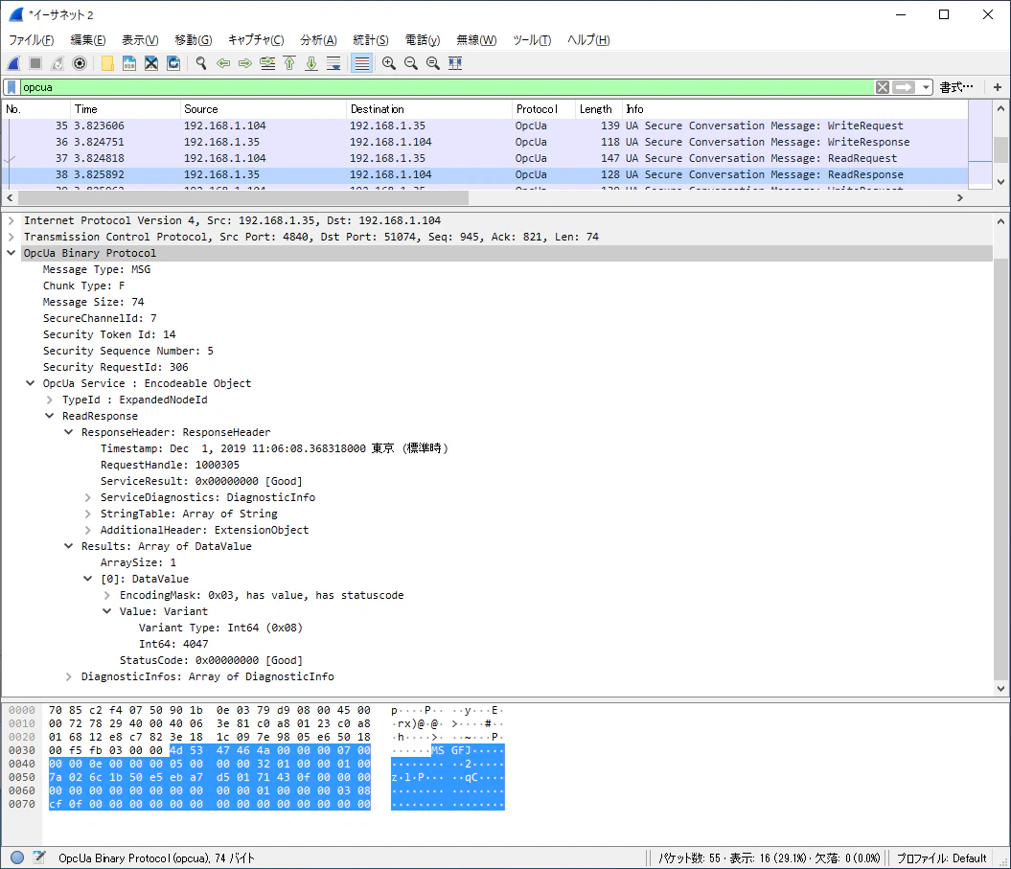This screenshot has height=869, width=1011.
Task: Toggle auto-scroll during live capture
Action: click(333, 63)
